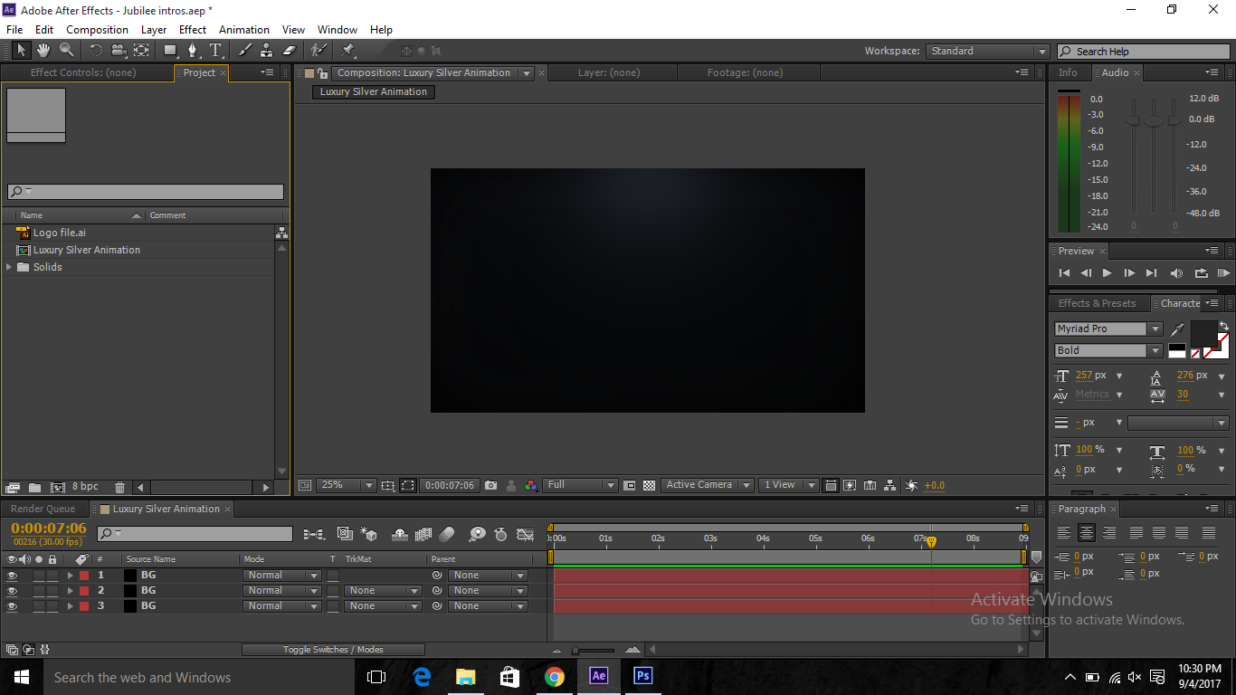Select the Rectangle shape tool

[170, 51]
